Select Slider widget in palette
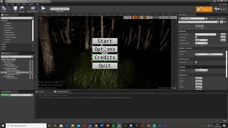The width and height of the screenshot is (228, 128). point(8,39)
